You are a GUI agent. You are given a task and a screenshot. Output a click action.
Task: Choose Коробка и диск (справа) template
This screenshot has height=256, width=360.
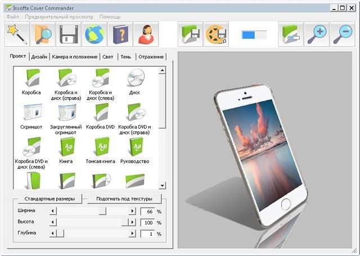(66, 85)
